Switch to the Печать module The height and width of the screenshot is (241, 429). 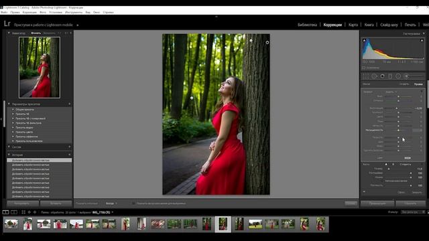click(x=410, y=25)
